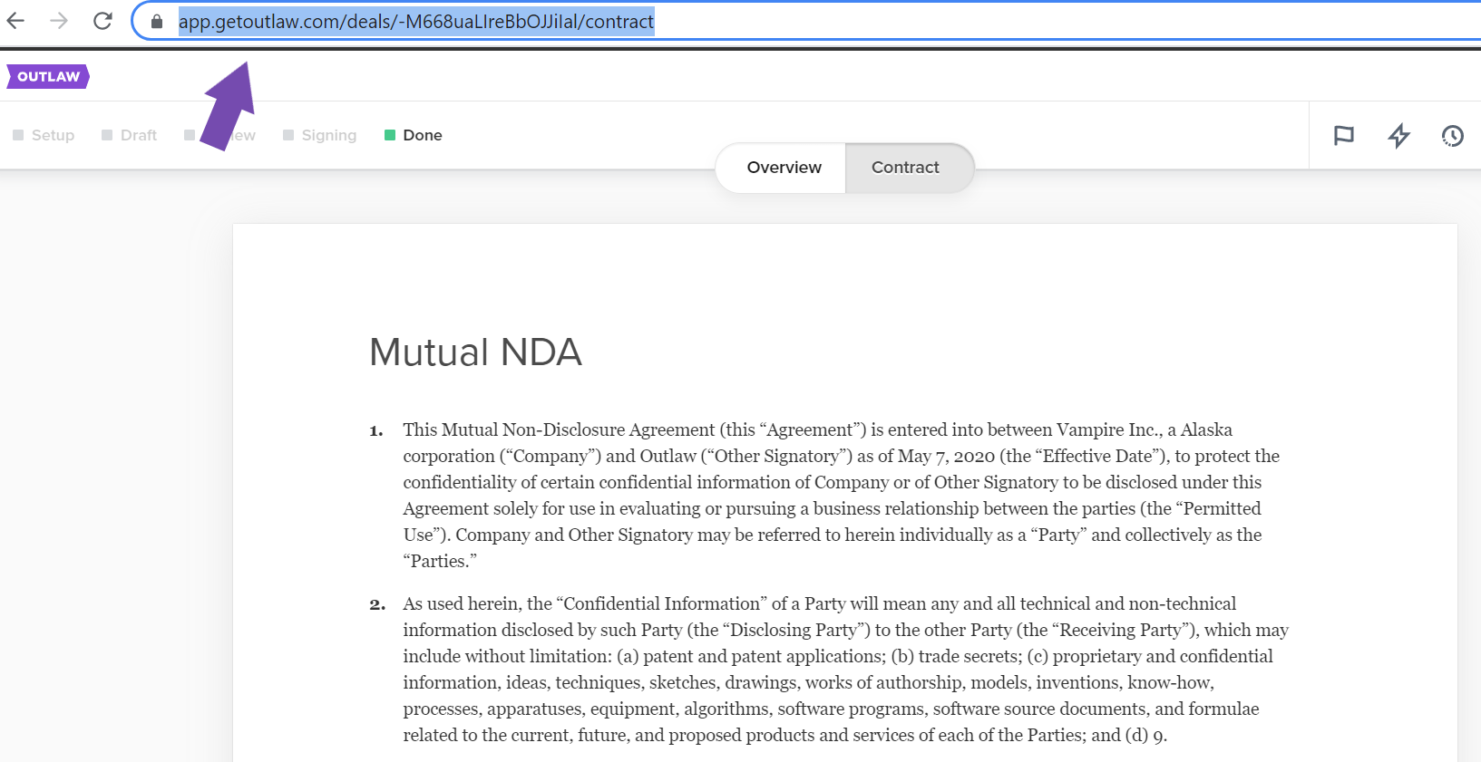
Task: Click the browser forward arrow
Action: (59, 20)
